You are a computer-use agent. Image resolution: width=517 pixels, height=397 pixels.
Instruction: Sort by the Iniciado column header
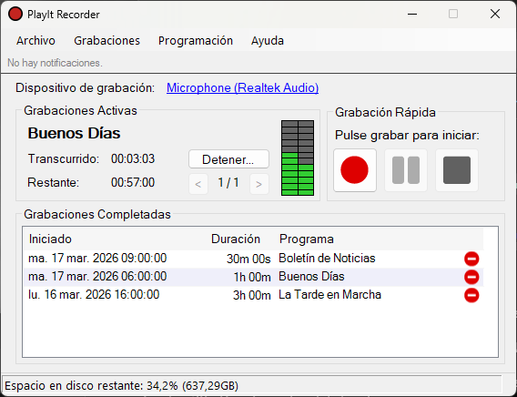click(50, 239)
